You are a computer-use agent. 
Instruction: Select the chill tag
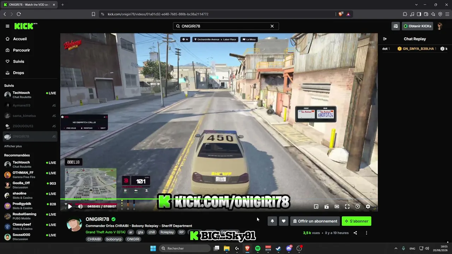pos(151,232)
